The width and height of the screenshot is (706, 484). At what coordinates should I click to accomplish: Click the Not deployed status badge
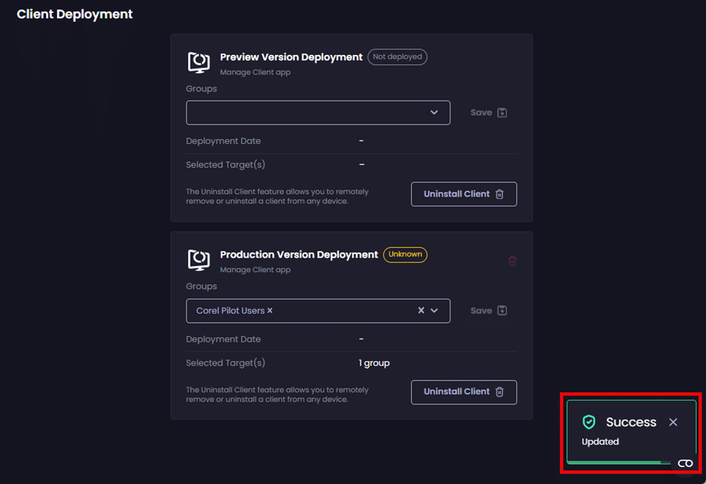[x=397, y=57]
